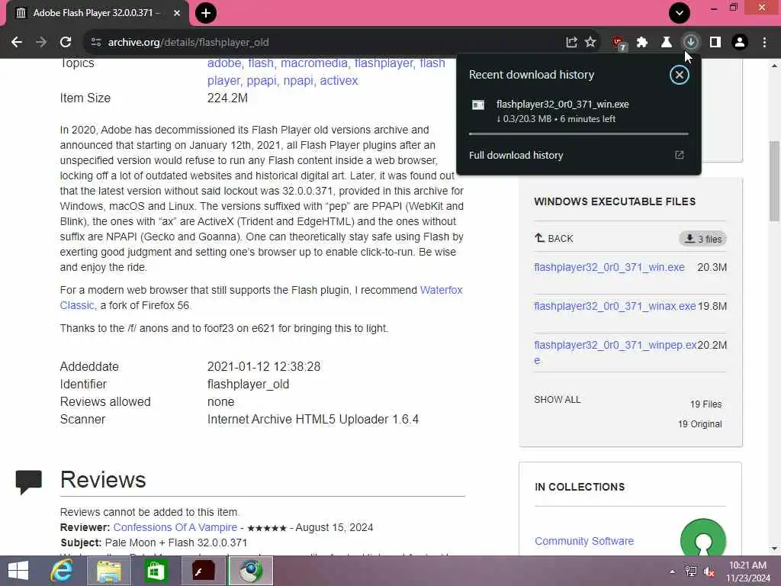Open File Explorer from the taskbar
Screen dimensions: 781x586
pyautogui.click(x=108, y=571)
